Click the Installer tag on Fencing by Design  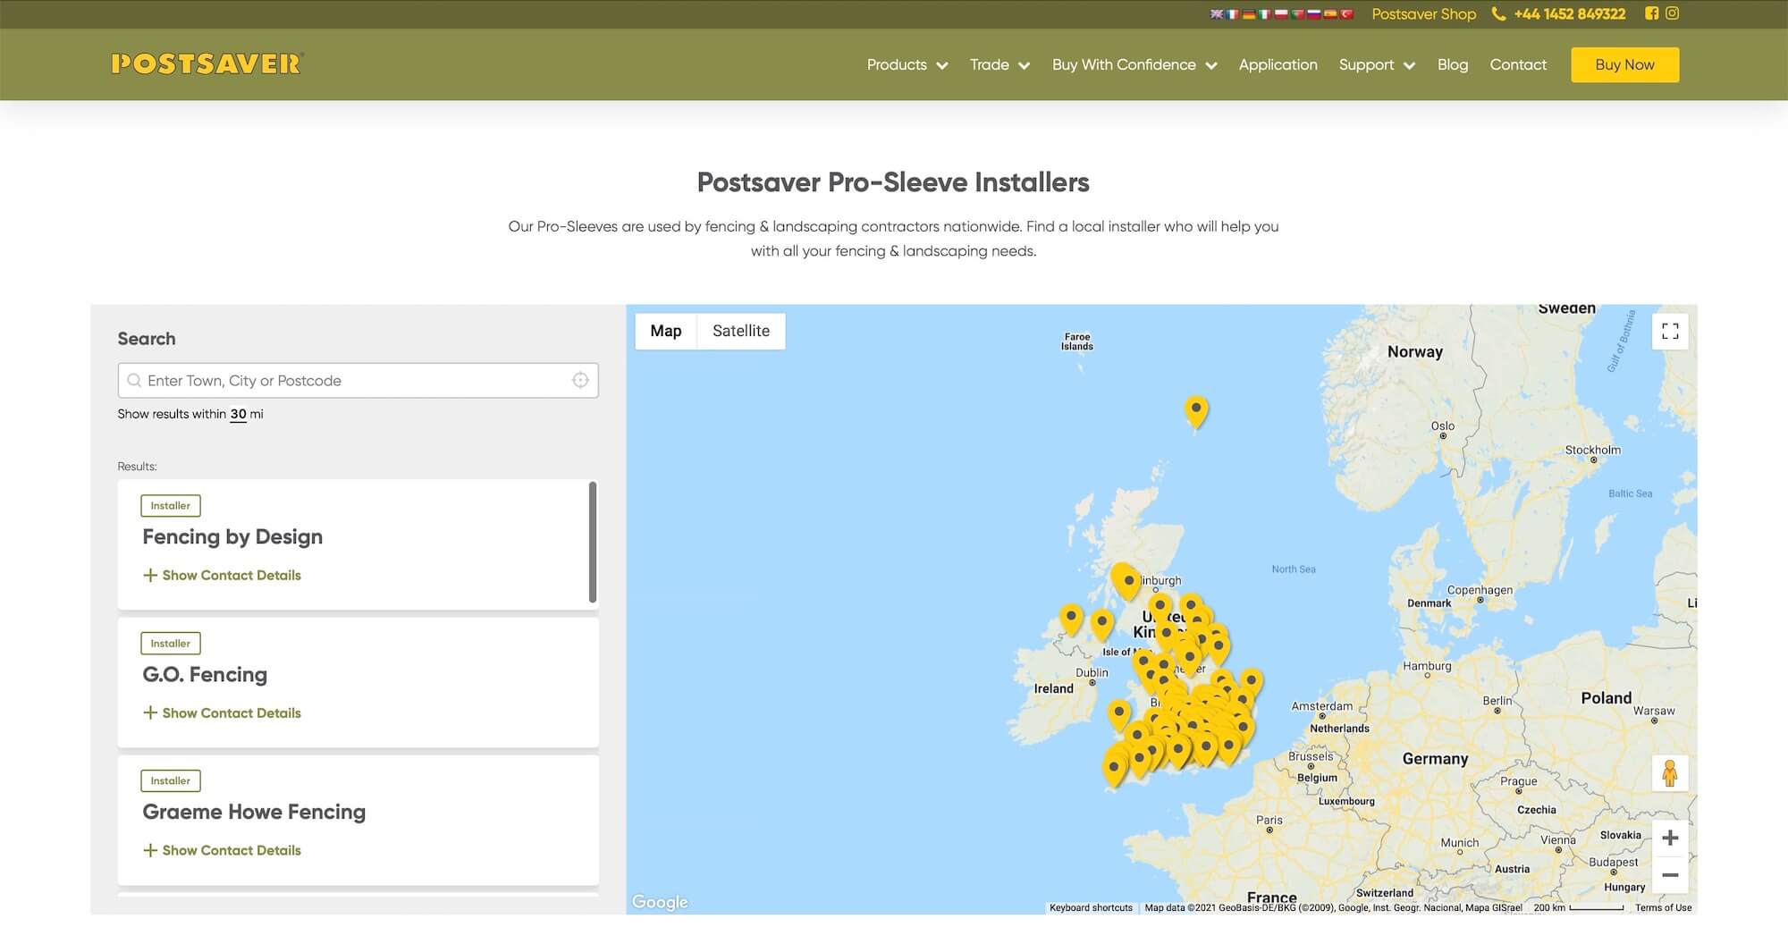coord(171,506)
